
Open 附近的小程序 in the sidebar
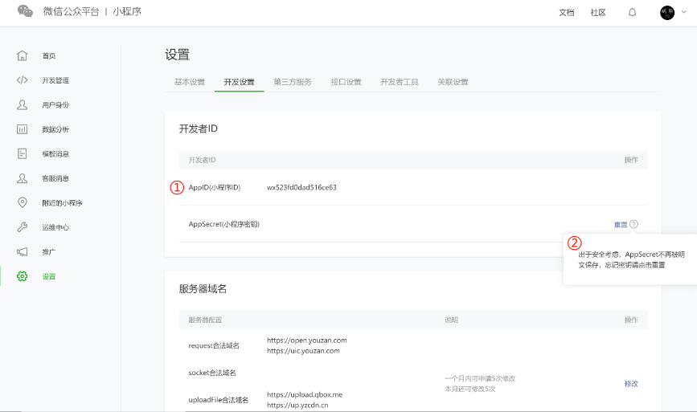pyautogui.click(x=62, y=203)
